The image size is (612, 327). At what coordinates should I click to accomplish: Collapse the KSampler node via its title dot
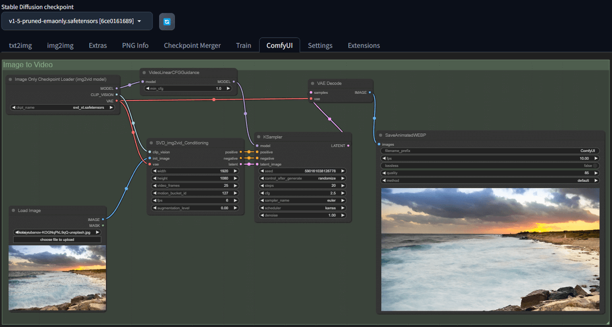pos(259,137)
